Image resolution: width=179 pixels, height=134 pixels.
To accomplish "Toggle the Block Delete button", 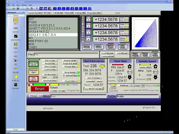I will [70, 73].
